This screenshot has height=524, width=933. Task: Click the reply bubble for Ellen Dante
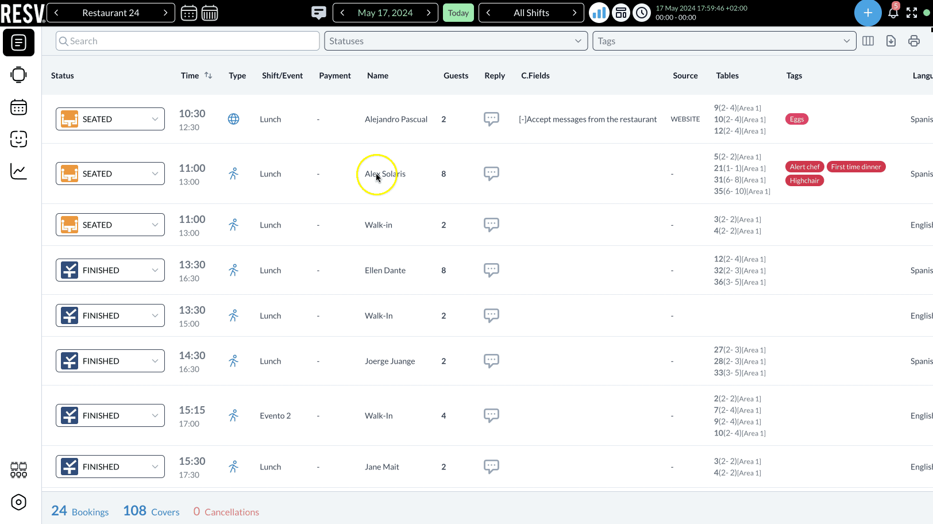tap(492, 270)
